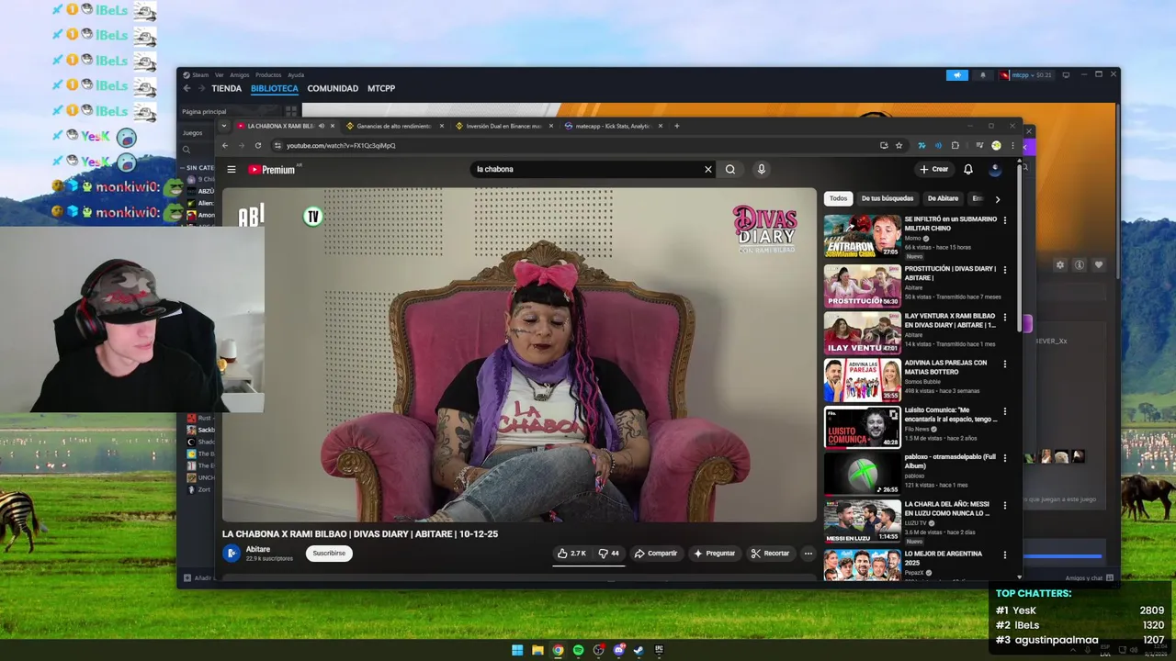The width and height of the screenshot is (1176, 661).
Task: Open Windows Start menu
Action: click(517, 650)
